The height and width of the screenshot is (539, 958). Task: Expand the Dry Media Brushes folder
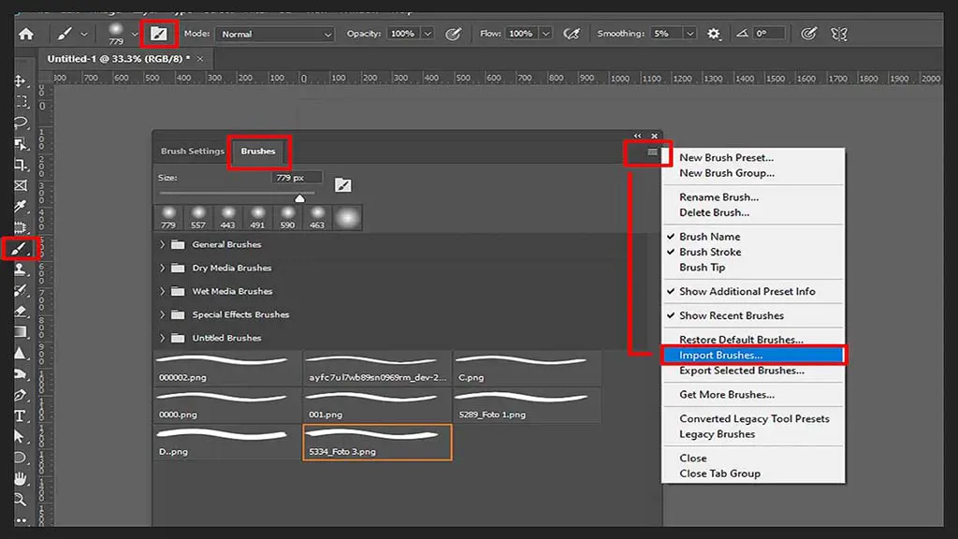[x=162, y=268]
